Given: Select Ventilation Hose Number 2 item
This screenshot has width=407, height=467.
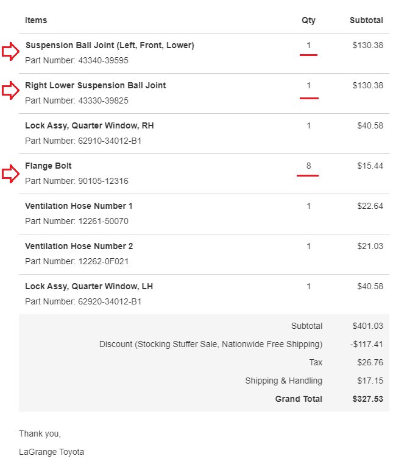Looking at the screenshot, I should (79, 247).
